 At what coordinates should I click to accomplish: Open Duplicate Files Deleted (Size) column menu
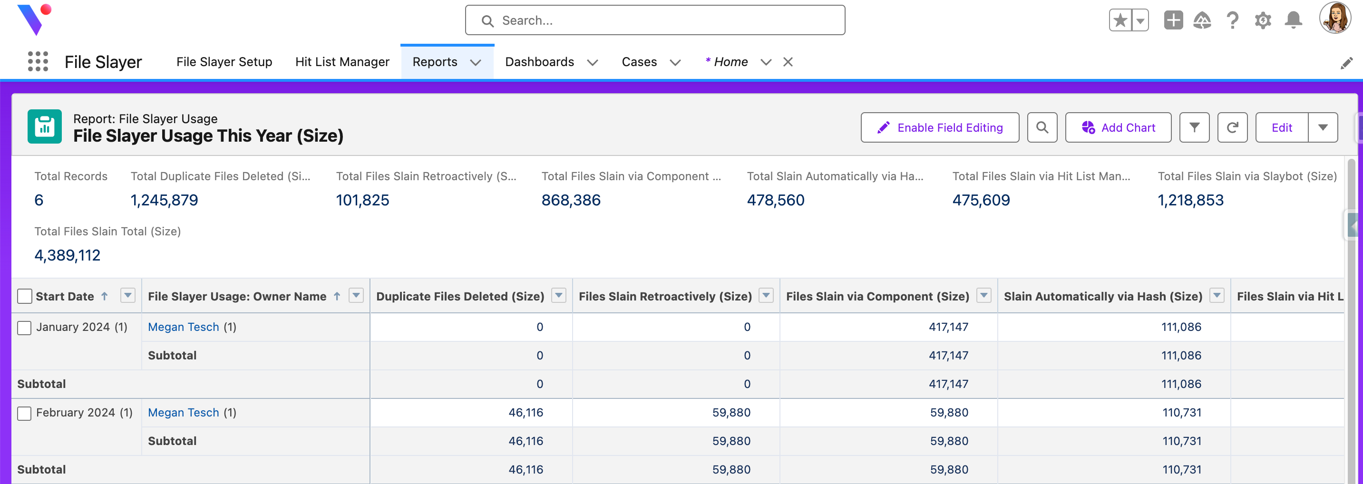coord(558,296)
